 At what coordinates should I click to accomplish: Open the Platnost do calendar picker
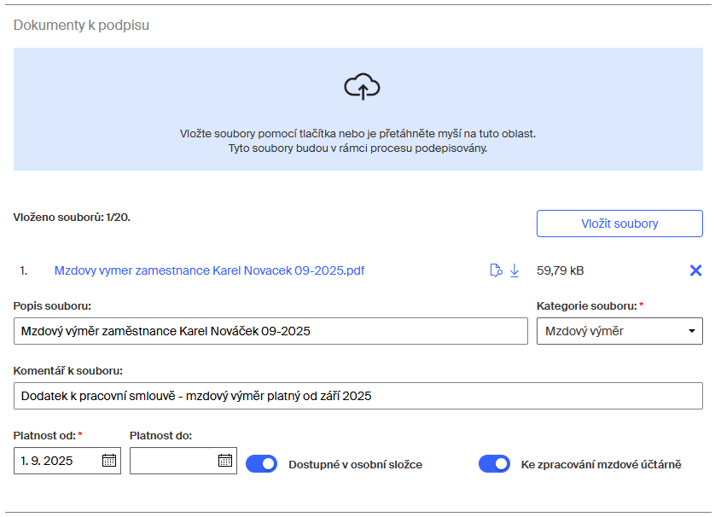pyautogui.click(x=225, y=461)
